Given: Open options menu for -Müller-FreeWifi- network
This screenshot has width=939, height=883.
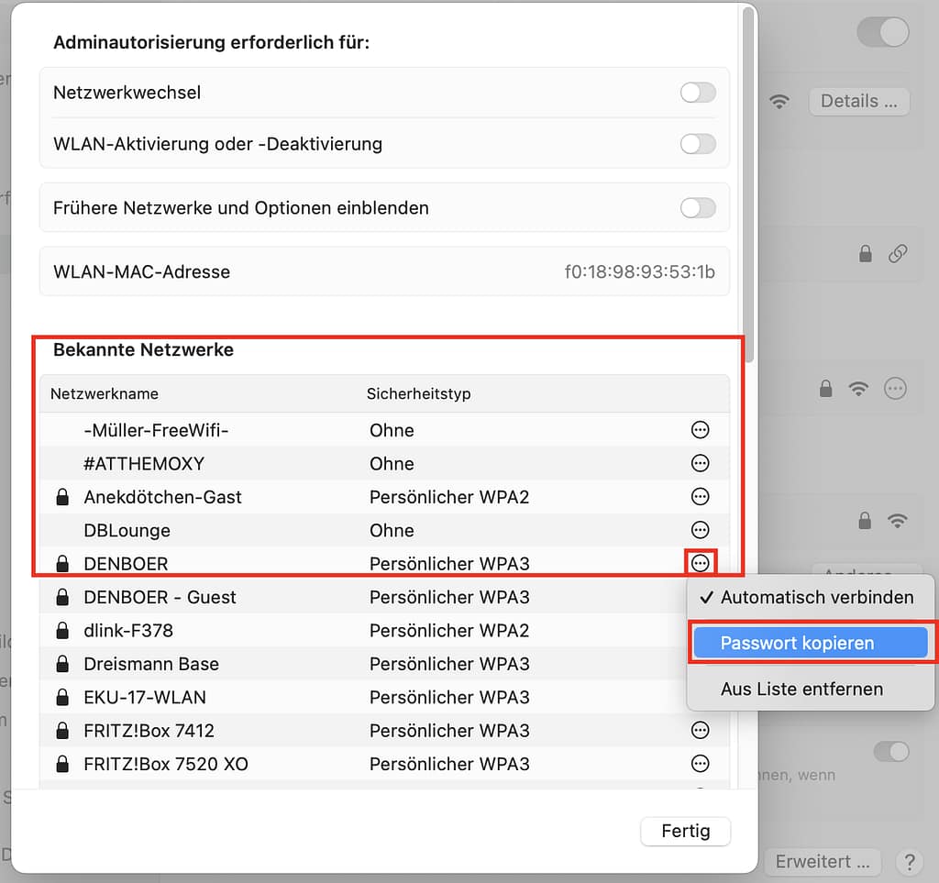Looking at the screenshot, I should (700, 430).
